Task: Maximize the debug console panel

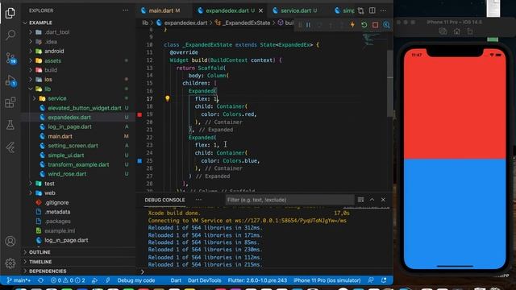Action: [372, 200]
